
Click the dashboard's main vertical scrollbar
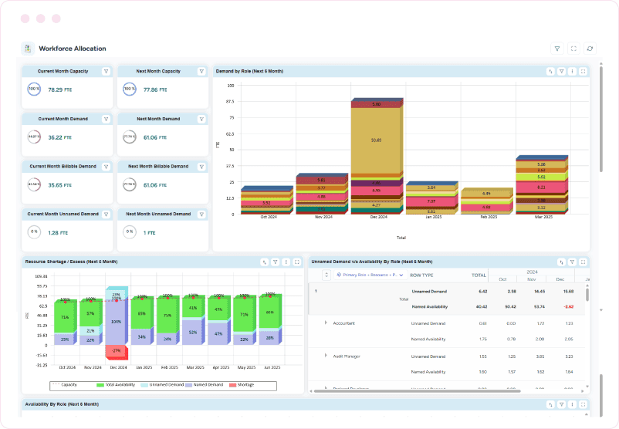tap(600, 119)
